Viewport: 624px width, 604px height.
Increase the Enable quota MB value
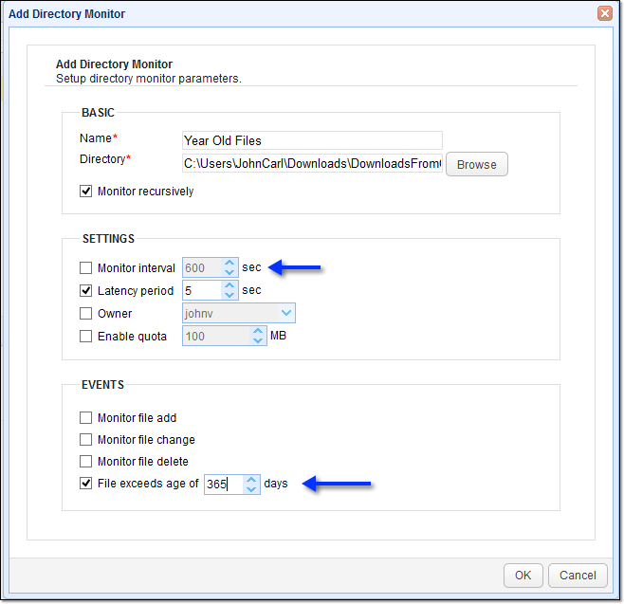pyautogui.click(x=259, y=331)
